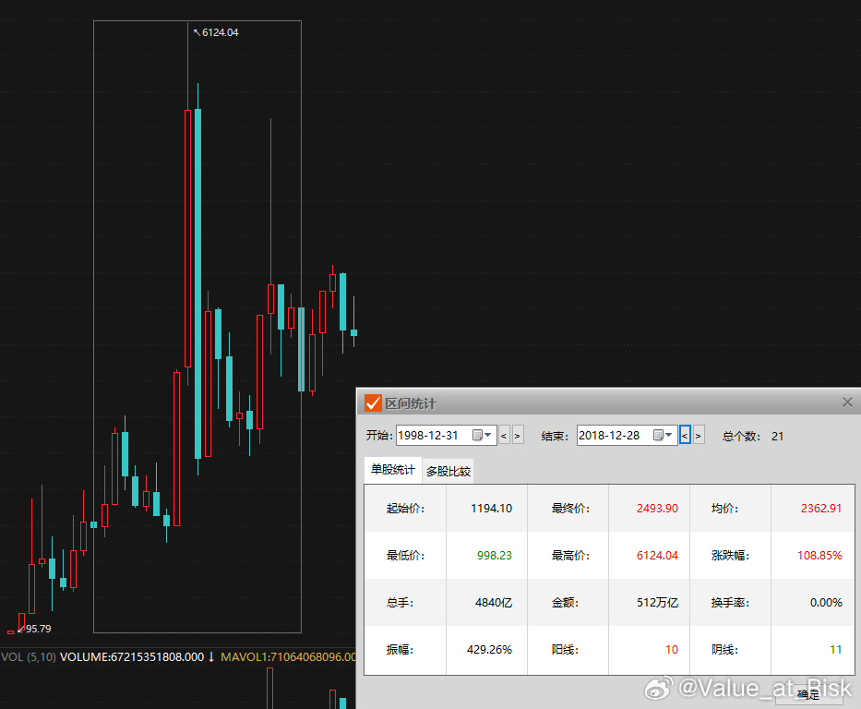Click the MAVOL1 value readout
This screenshot has height=709, width=861.
(x=288, y=656)
